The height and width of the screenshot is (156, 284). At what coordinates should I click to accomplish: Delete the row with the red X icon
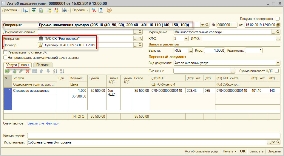27,71
